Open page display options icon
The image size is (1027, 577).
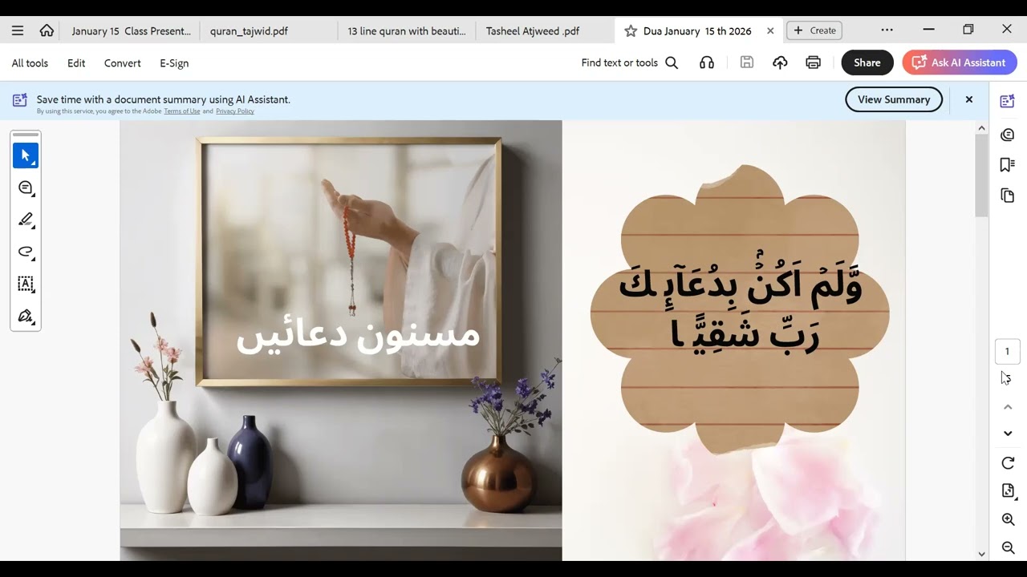tap(1009, 491)
